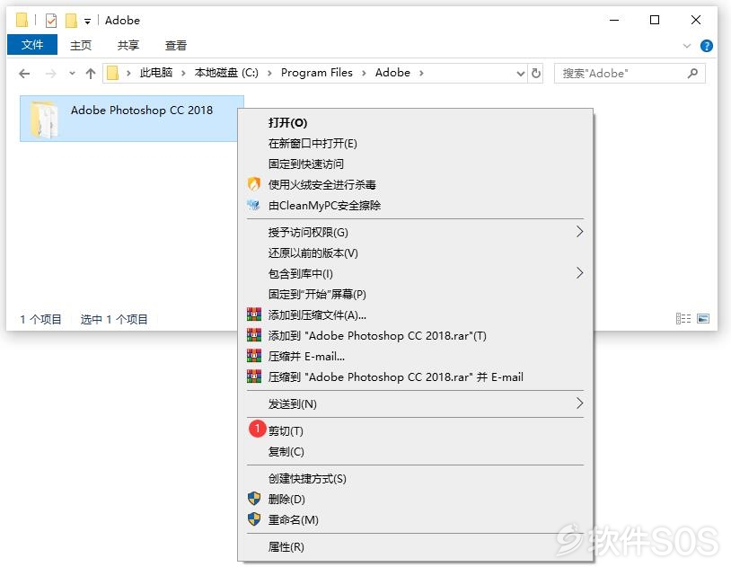The height and width of the screenshot is (567, 731).
Task: Open the 主页 ribbon tab
Action: [x=81, y=45]
